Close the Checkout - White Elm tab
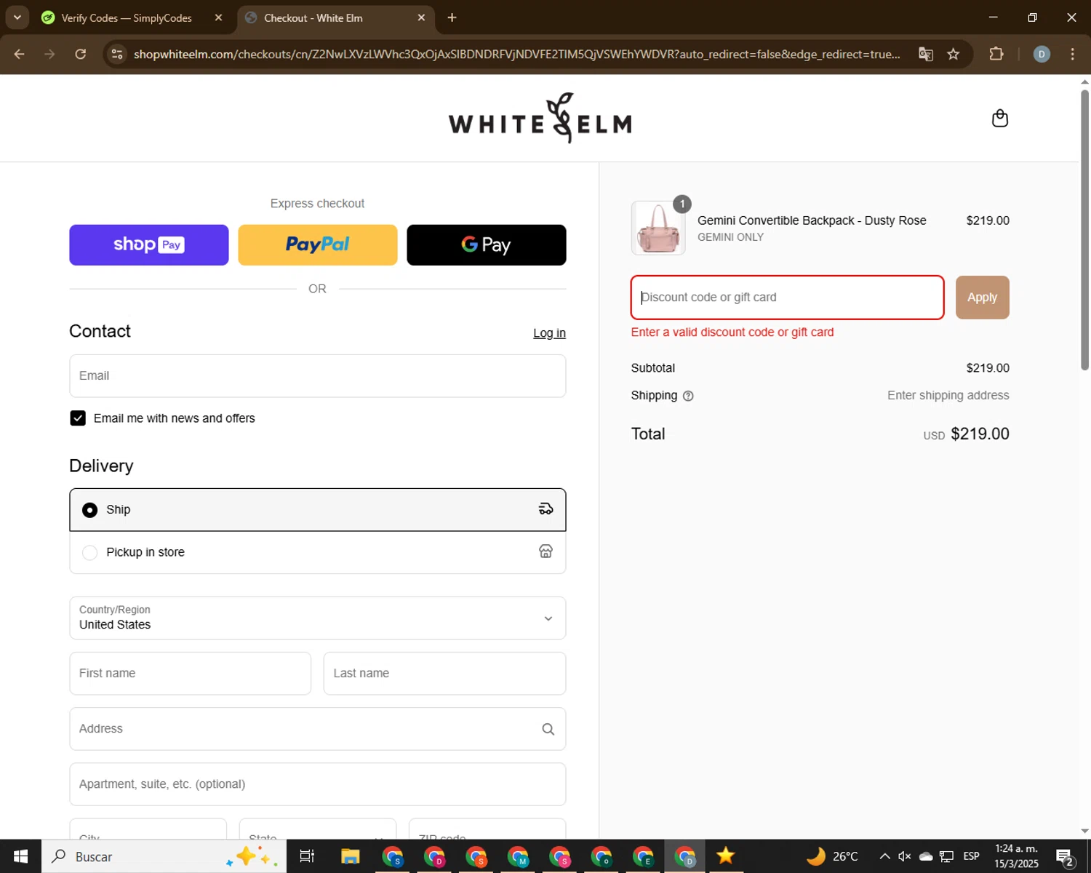 (x=421, y=17)
